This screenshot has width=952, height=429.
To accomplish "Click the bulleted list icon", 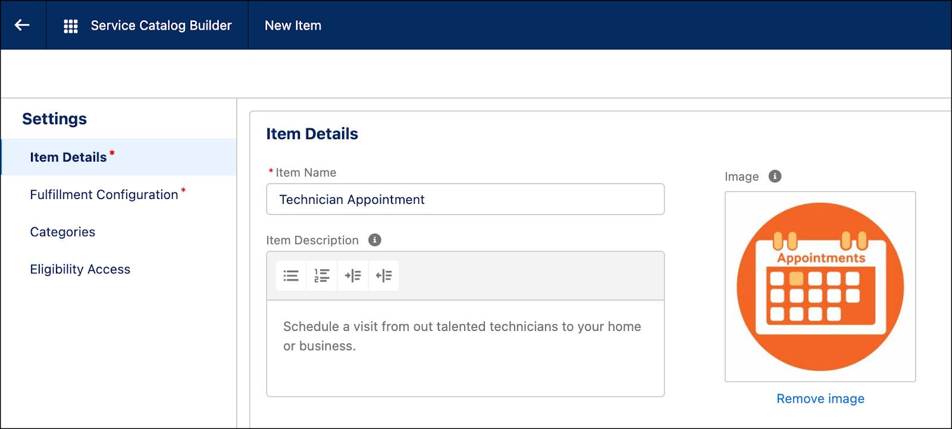I will 291,276.
